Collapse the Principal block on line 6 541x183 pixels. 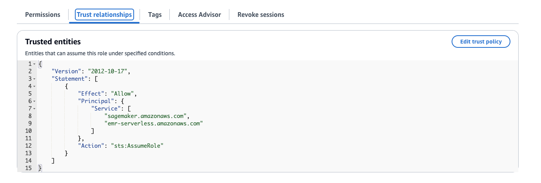pyautogui.click(x=34, y=101)
